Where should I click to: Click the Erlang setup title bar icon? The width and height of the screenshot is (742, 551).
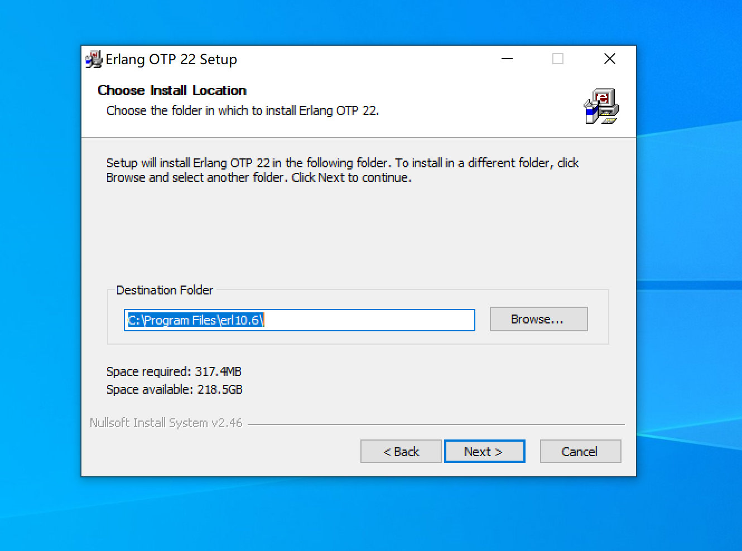94,59
